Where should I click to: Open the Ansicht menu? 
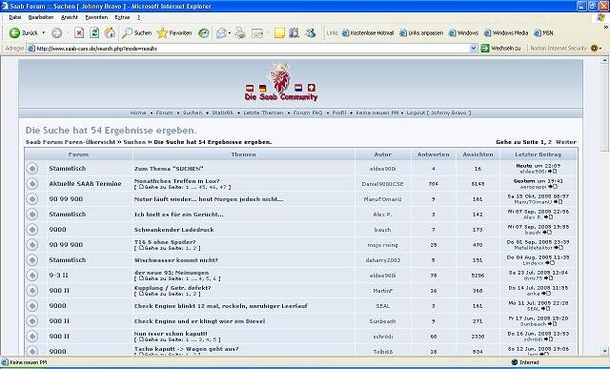click(70, 17)
